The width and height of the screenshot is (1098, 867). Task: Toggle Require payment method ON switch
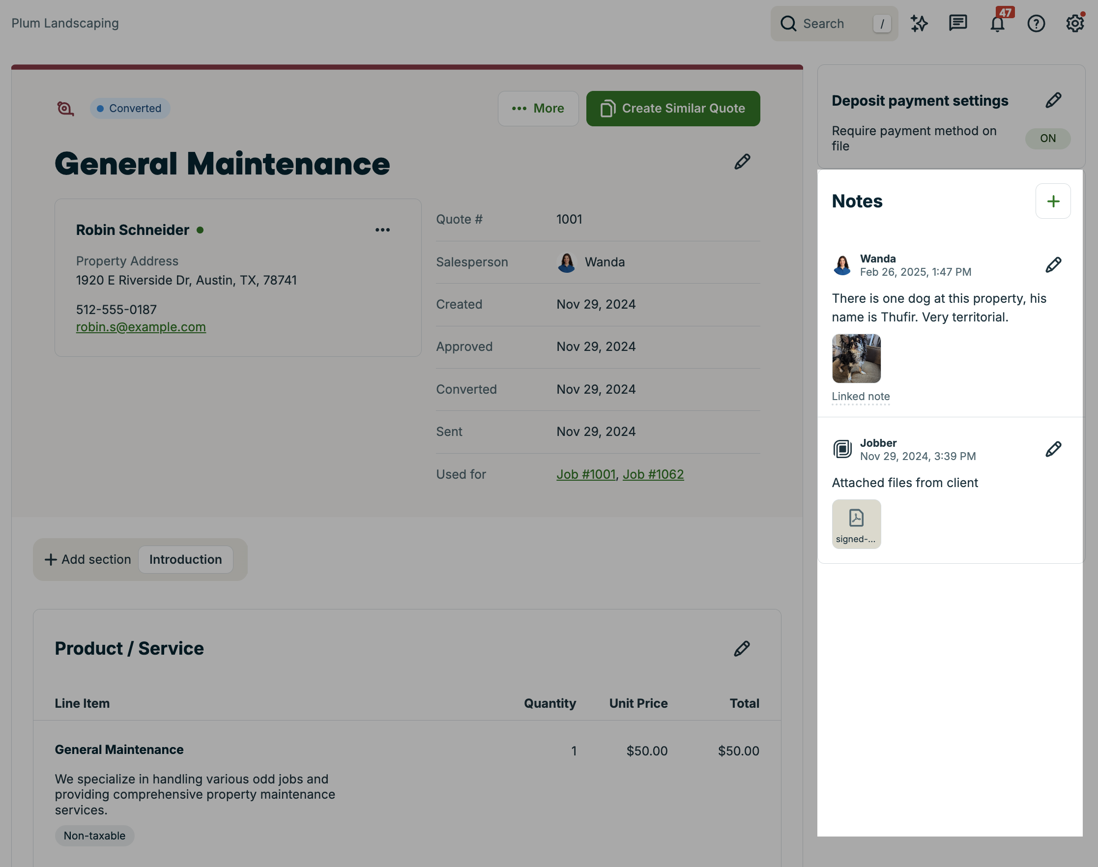point(1048,139)
